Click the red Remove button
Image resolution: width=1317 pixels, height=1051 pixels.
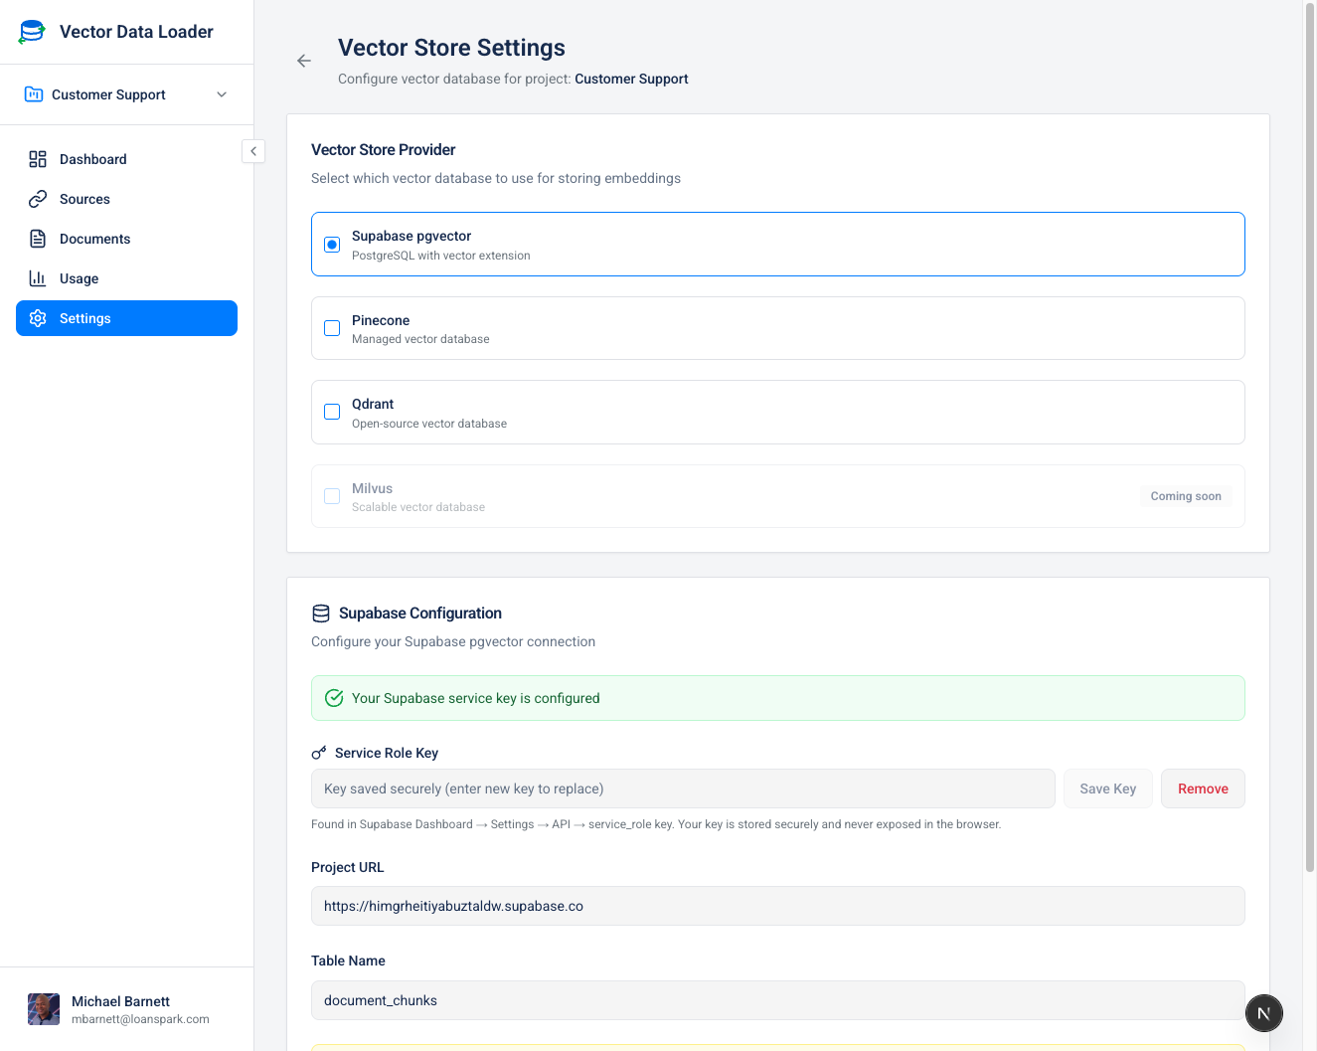click(x=1203, y=788)
